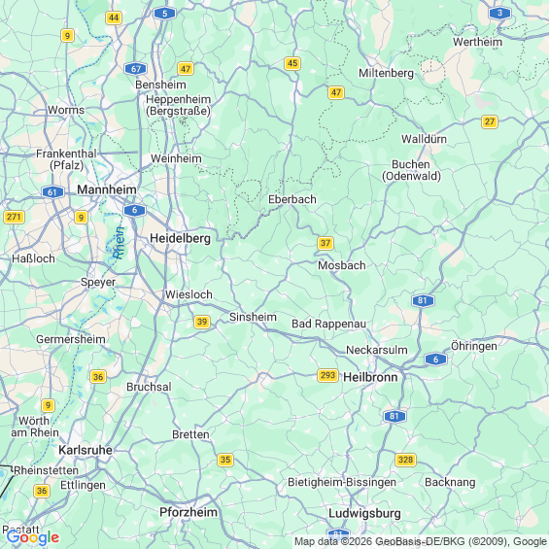This screenshot has height=549, width=549.
Task: Click the A67 highway shield near Bensheim
Action: (135, 69)
